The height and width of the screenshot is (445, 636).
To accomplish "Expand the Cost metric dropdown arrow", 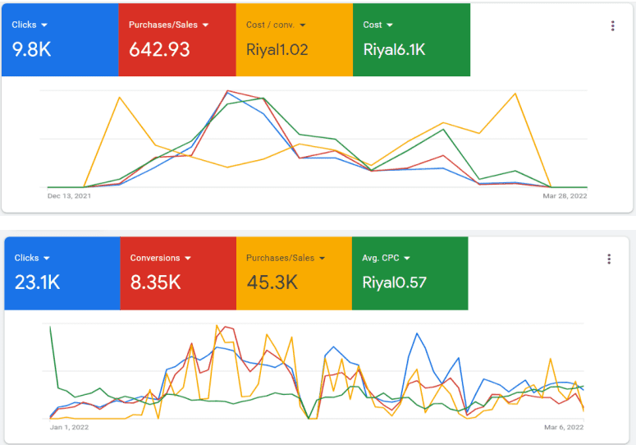I will (390, 25).
